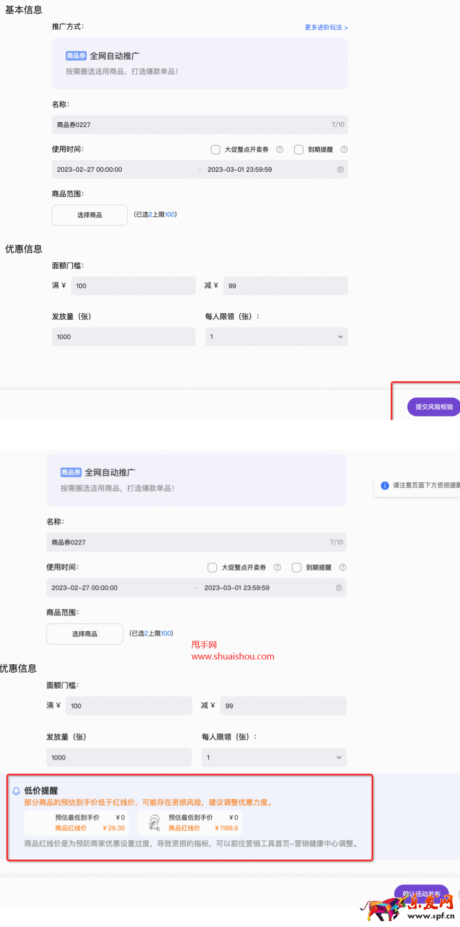Click 选择商品 button in the upper form
Image resolution: width=460 pixels, height=927 pixels.
point(90,215)
